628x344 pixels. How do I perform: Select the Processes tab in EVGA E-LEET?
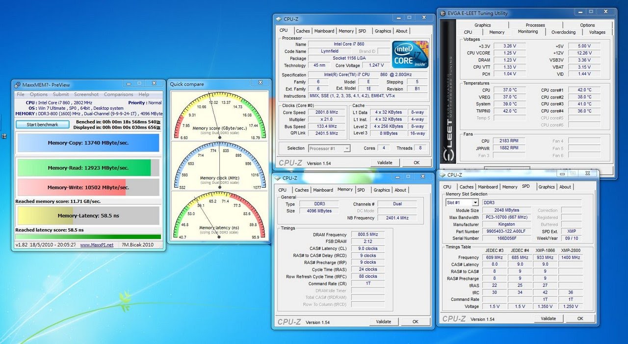tap(535, 25)
